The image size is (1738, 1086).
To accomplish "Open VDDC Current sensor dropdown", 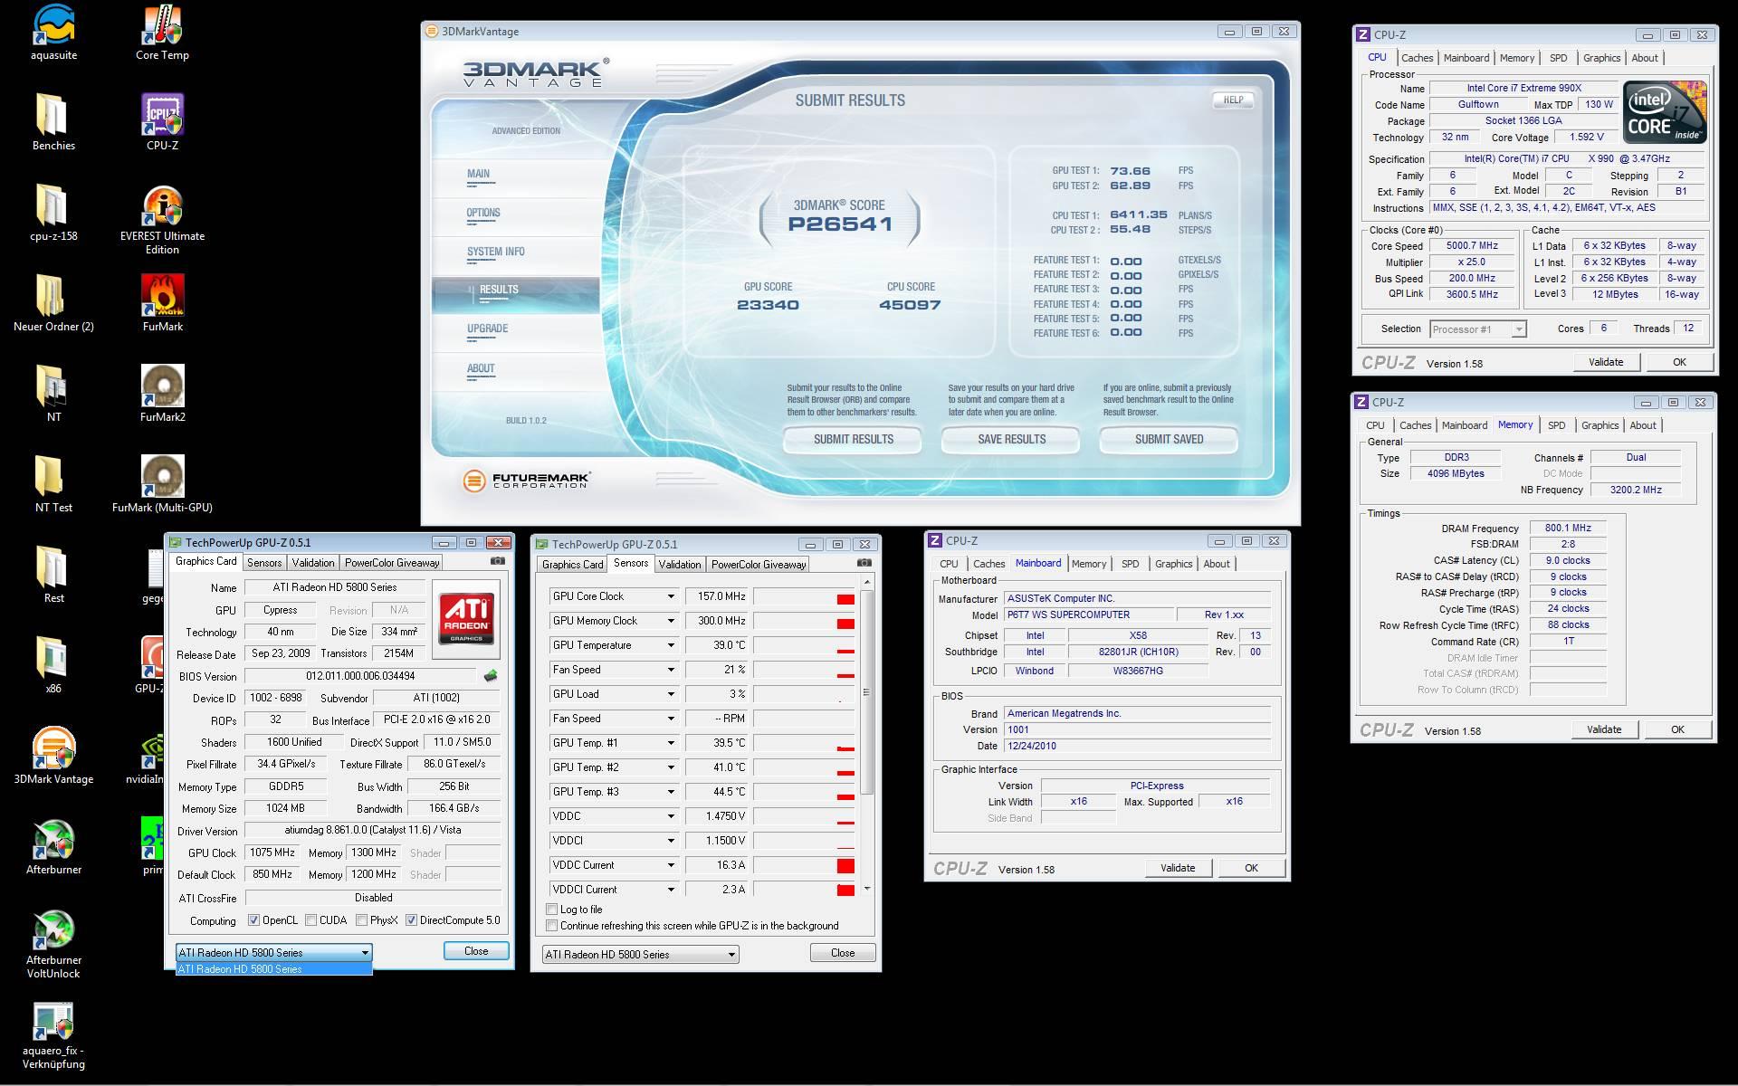I will (x=671, y=865).
